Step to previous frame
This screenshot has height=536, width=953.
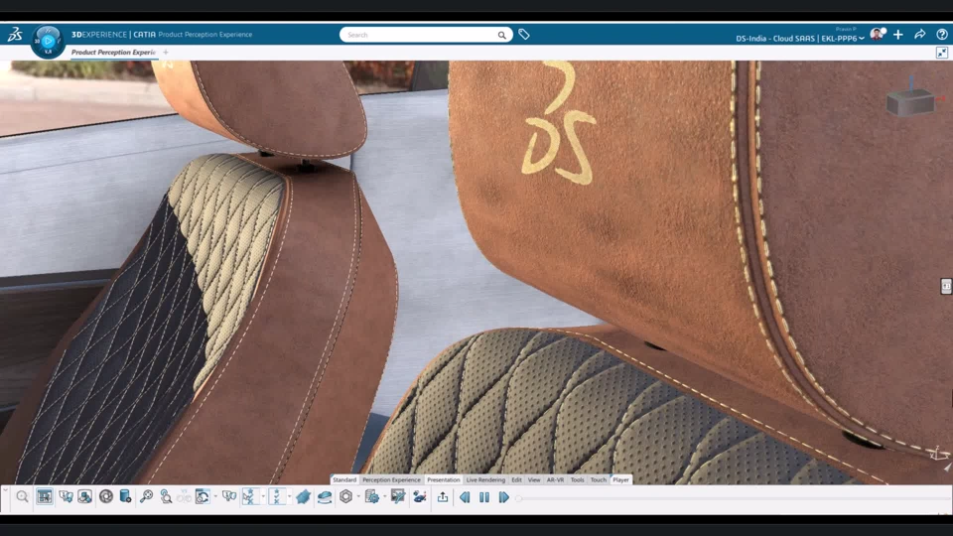point(465,497)
